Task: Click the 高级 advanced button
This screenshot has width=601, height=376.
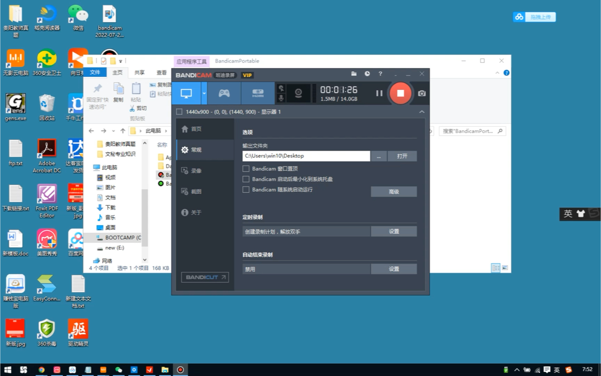Action: pos(394,192)
